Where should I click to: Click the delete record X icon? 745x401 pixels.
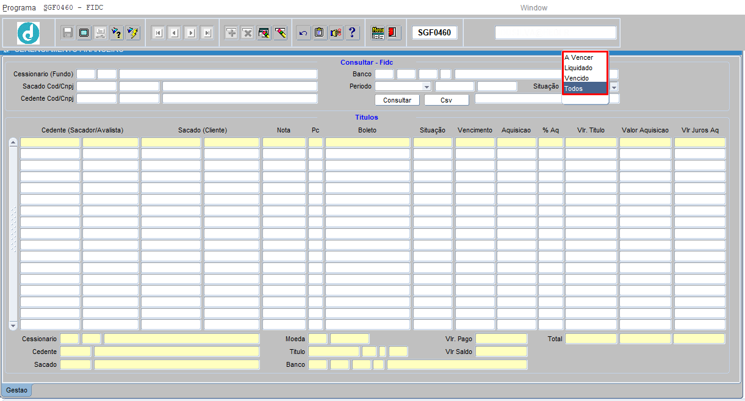point(248,33)
